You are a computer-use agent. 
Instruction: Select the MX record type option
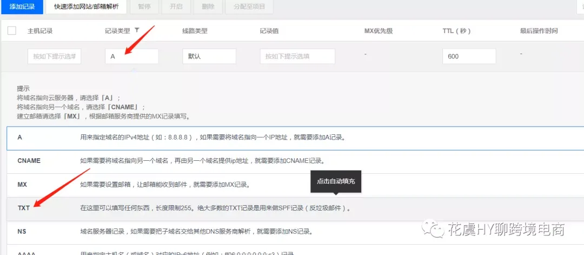[x=295, y=185]
